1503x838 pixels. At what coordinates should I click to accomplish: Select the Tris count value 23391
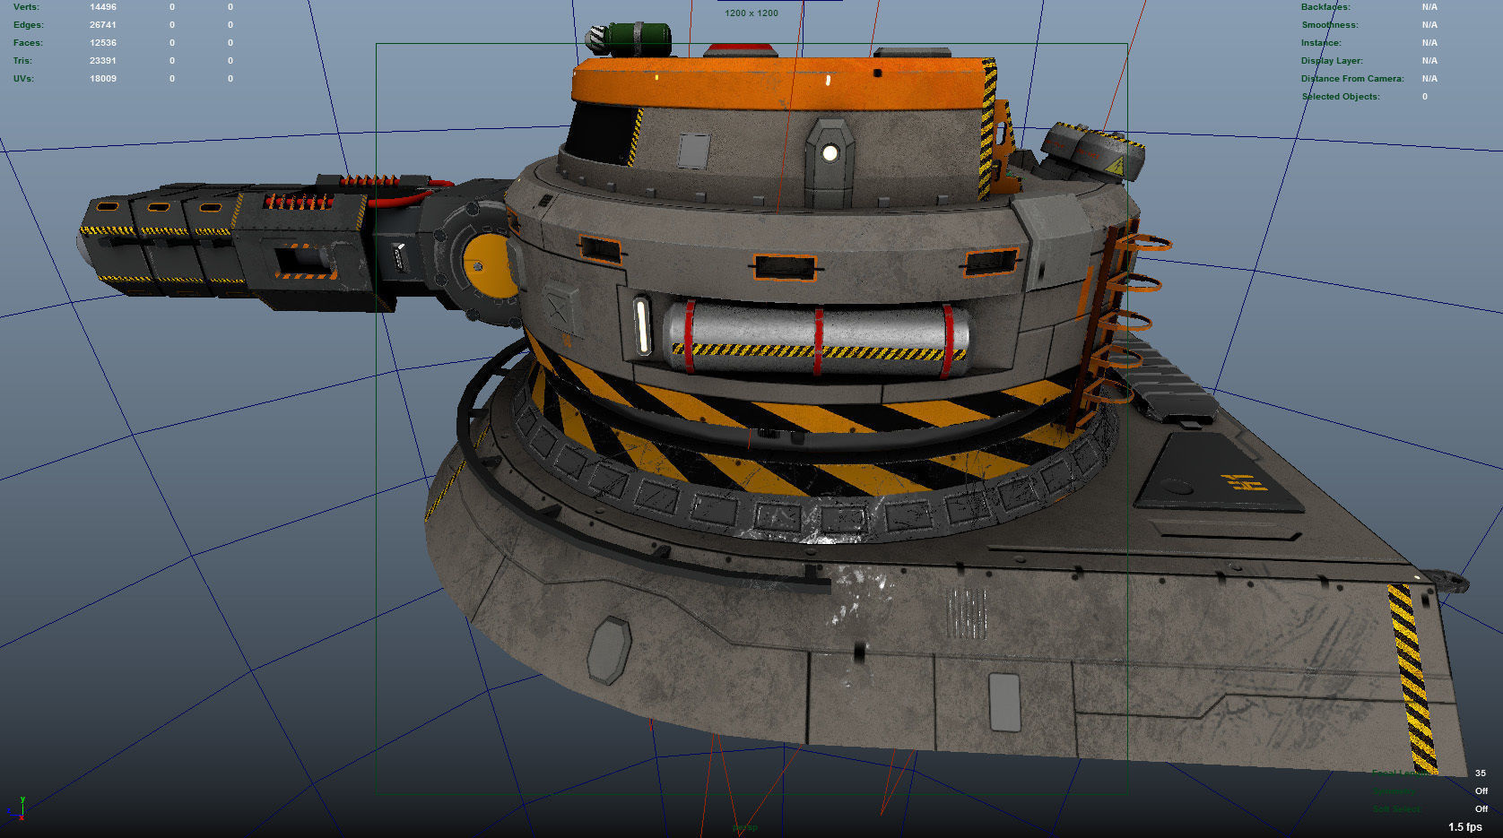(103, 61)
